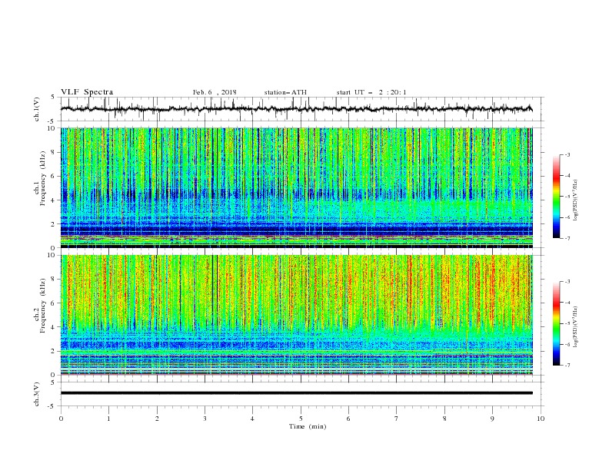Click the "8" tick on the time axis
Image resolution: width=609 pixels, height=470 pixels.
pyautogui.click(x=444, y=419)
